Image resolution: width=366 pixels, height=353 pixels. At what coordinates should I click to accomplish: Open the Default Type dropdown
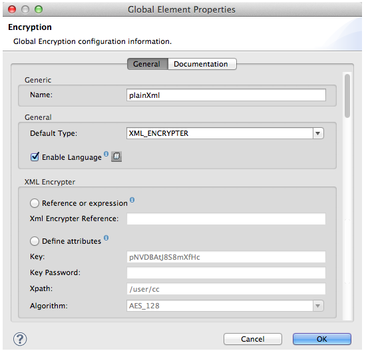(225, 133)
